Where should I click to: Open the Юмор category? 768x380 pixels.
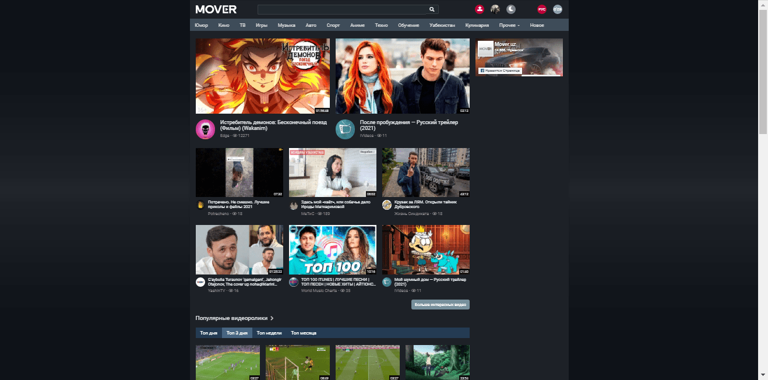pyautogui.click(x=202, y=26)
